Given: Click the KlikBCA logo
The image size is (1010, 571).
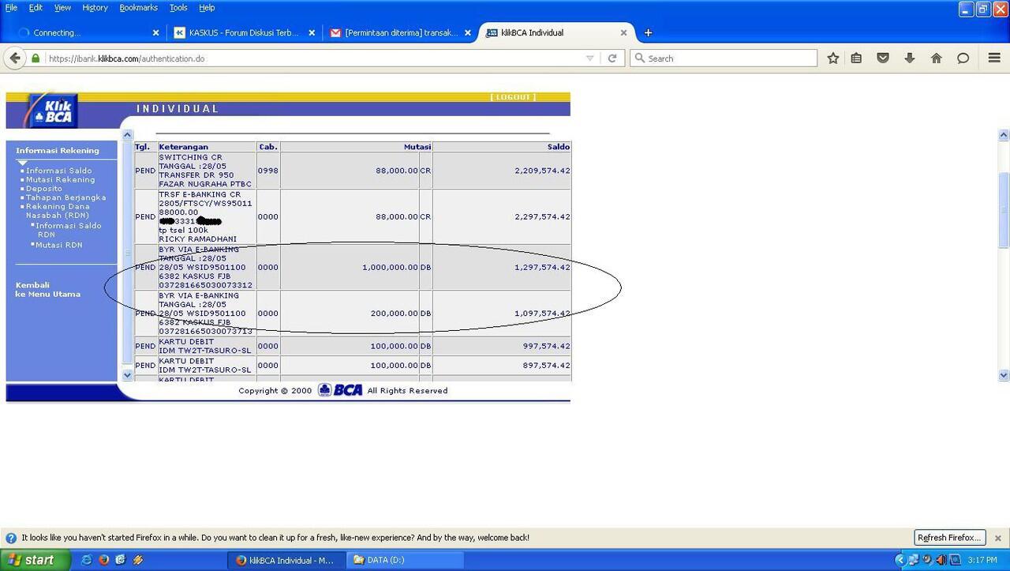Looking at the screenshot, I should 51,111.
